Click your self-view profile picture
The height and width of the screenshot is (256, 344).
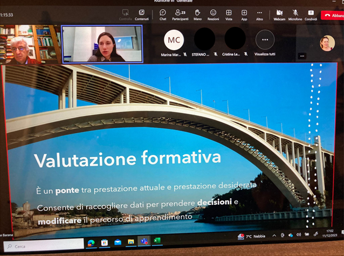327,43
